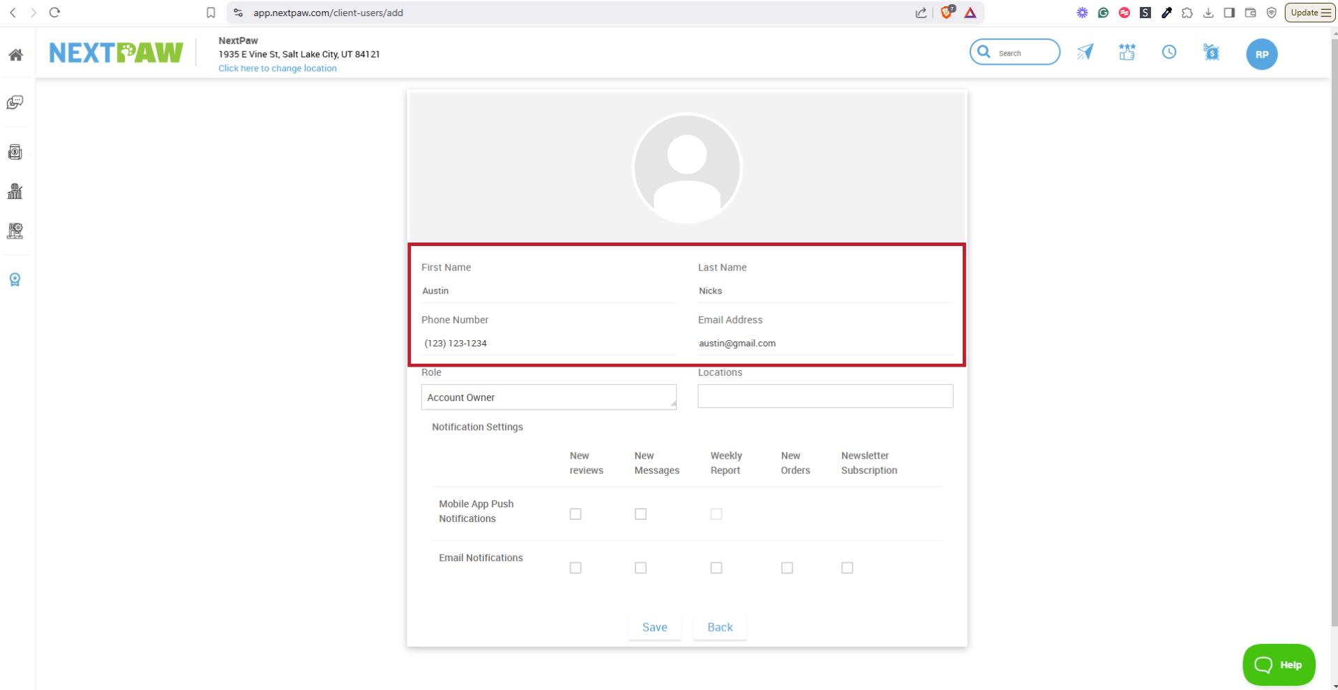Click the paper plane send icon
The height and width of the screenshot is (690, 1338).
[1085, 52]
